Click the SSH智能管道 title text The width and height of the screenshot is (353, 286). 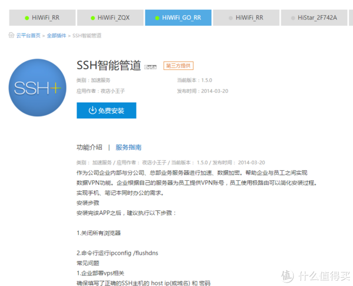point(109,65)
